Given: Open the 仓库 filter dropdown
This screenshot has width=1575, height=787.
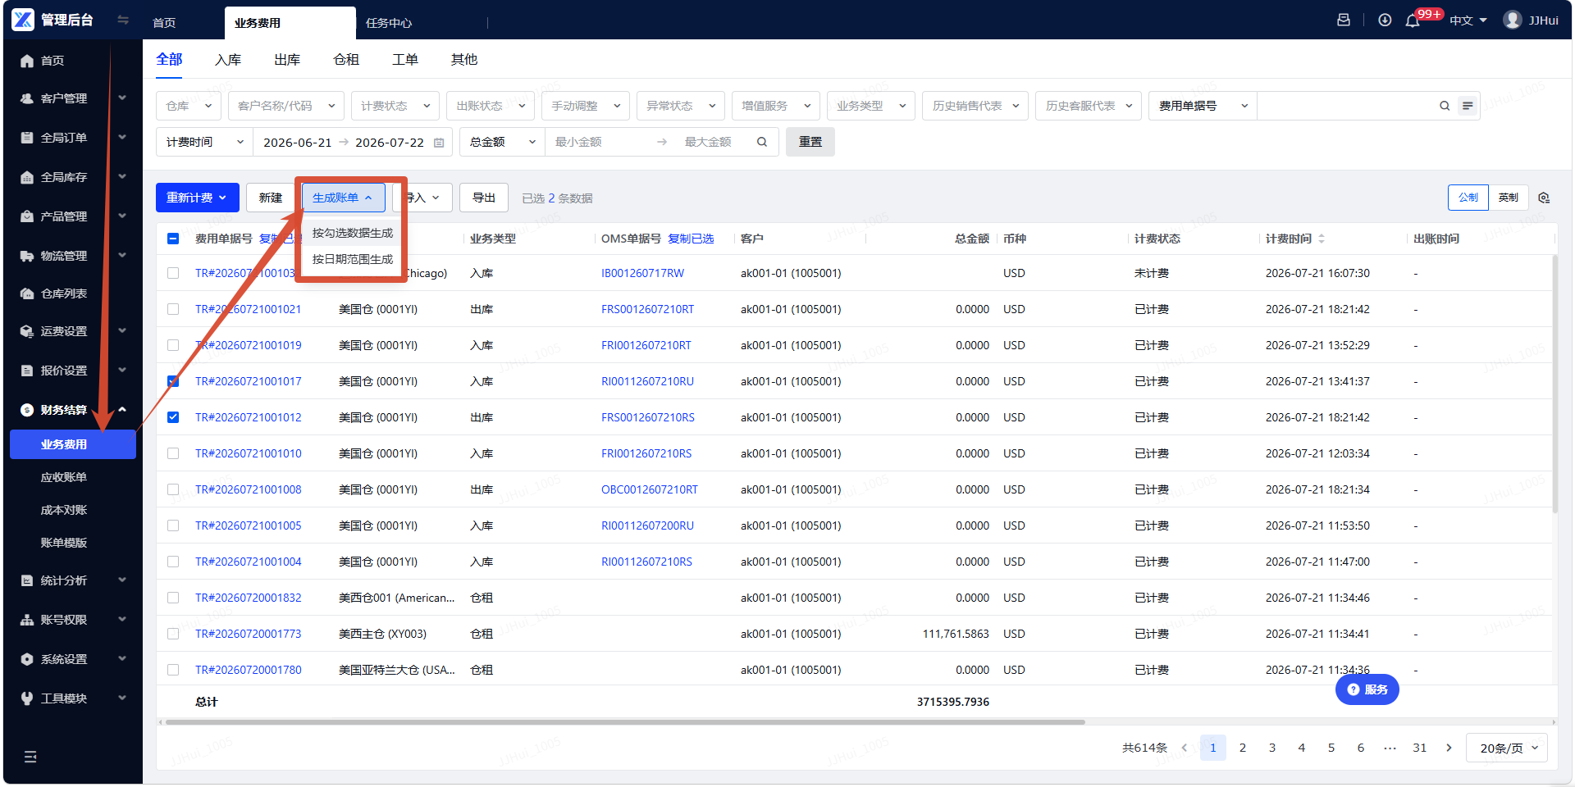Looking at the screenshot, I should point(189,106).
